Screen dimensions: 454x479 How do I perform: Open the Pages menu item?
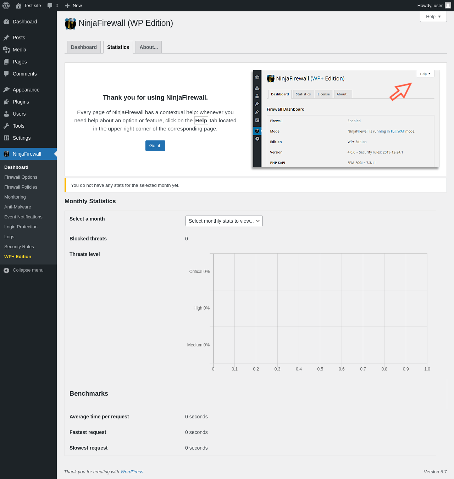[x=28, y=62]
